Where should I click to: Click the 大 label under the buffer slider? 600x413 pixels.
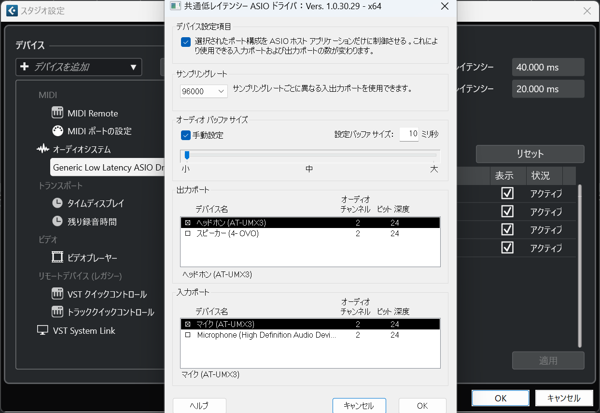[x=434, y=170]
